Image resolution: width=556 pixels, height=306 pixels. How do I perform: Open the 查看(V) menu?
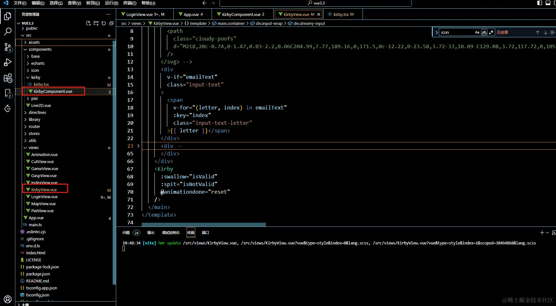tap(74, 3)
